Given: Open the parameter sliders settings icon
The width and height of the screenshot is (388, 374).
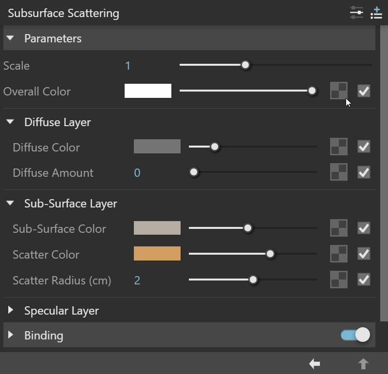Looking at the screenshot, I should pyautogui.click(x=356, y=12).
